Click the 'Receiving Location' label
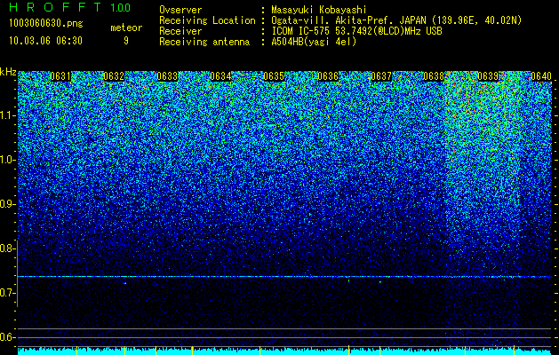The height and width of the screenshot is (355, 559). coord(207,20)
